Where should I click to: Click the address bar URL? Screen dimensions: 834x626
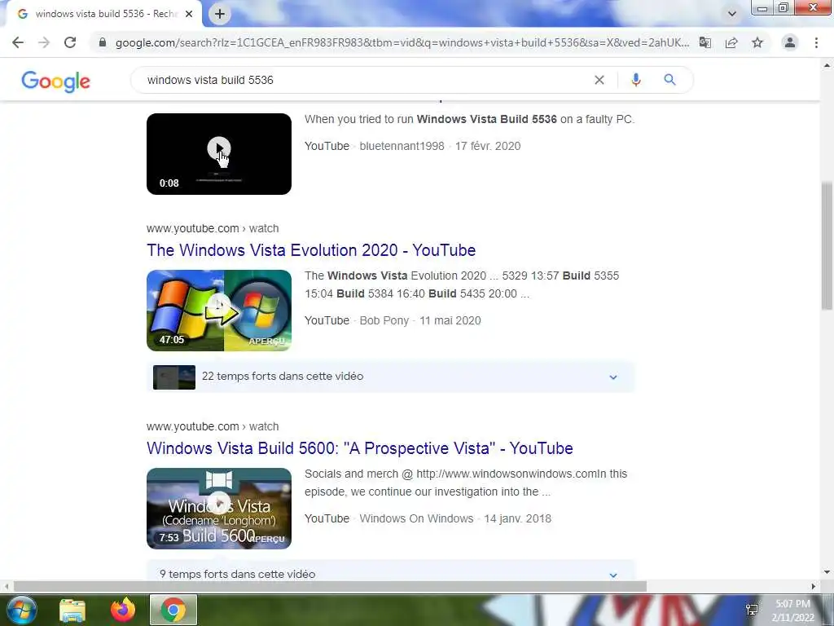[x=402, y=42]
